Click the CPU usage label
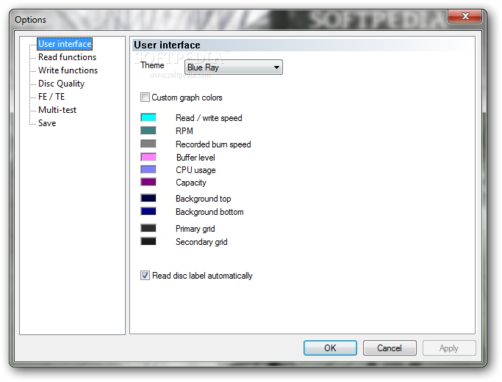 (x=196, y=170)
